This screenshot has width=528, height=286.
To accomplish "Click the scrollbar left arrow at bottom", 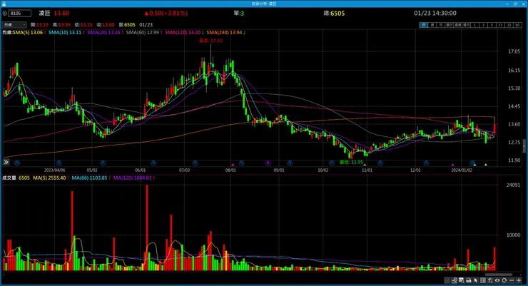I will click(4, 275).
